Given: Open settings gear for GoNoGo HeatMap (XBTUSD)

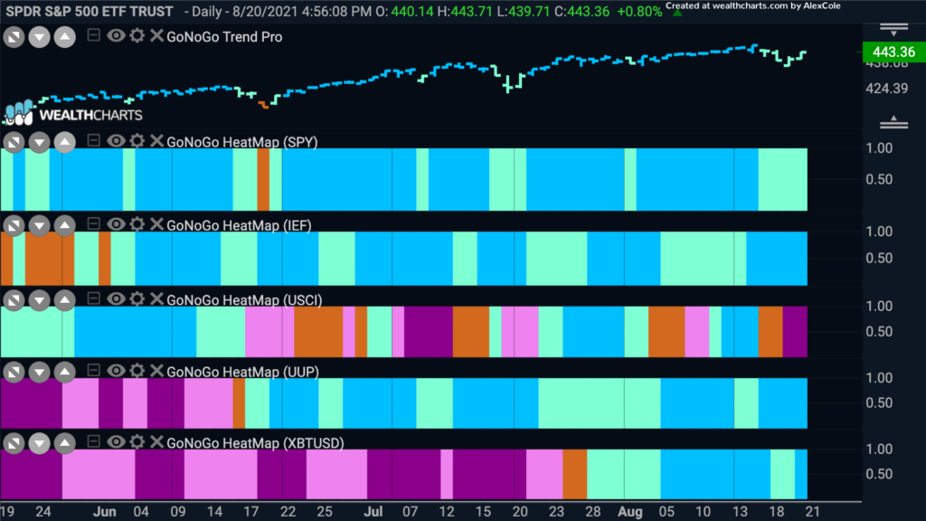Looking at the screenshot, I should pyautogui.click(x=137, y=442).
